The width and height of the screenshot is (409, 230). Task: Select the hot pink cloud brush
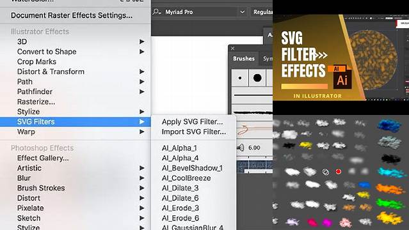pyautogui.click(x=312, y=222)
